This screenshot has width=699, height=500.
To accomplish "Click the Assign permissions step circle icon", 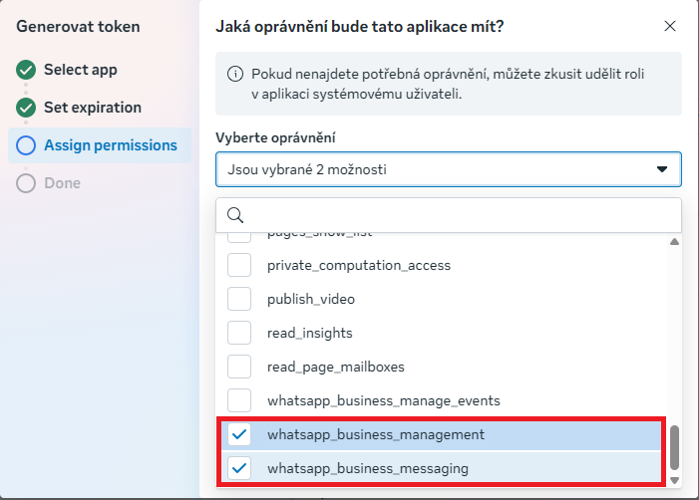I will point(26,145).
